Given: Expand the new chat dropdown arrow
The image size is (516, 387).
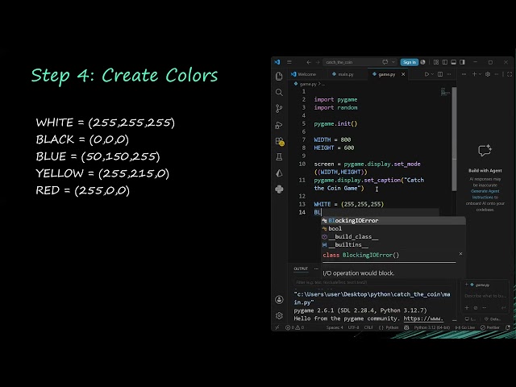Looking at the screenshot, I should point(480,74).
